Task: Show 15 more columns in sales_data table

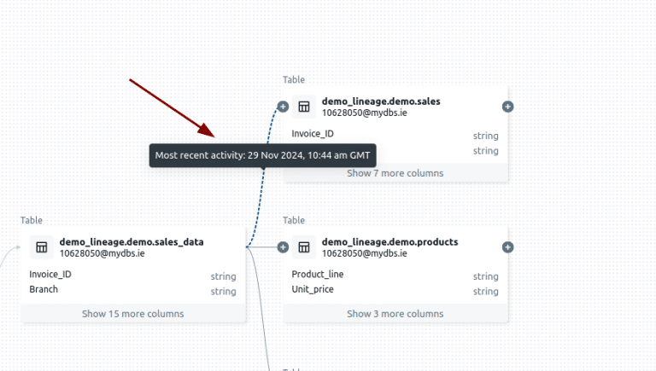Action: (x=132, y=314)
